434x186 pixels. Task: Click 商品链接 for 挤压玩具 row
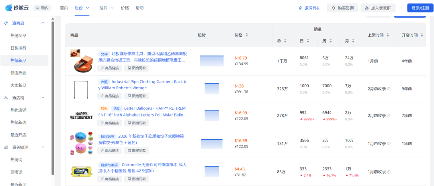[110, 150]
